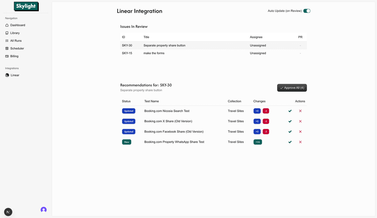Go to Billing in navigation

14,56
